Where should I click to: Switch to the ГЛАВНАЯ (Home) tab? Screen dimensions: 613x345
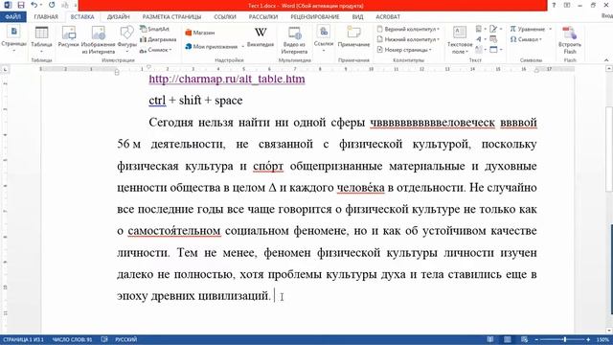point(46,17)
